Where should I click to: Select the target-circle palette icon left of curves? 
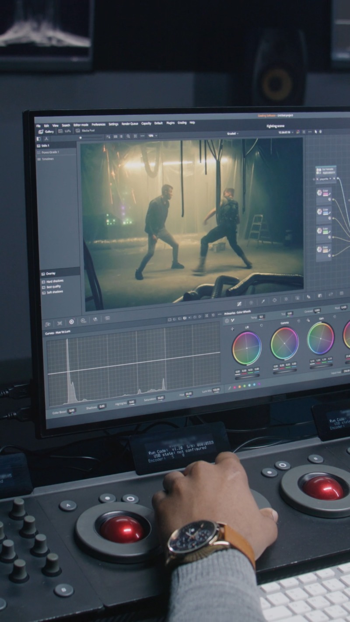coord(71,321)
